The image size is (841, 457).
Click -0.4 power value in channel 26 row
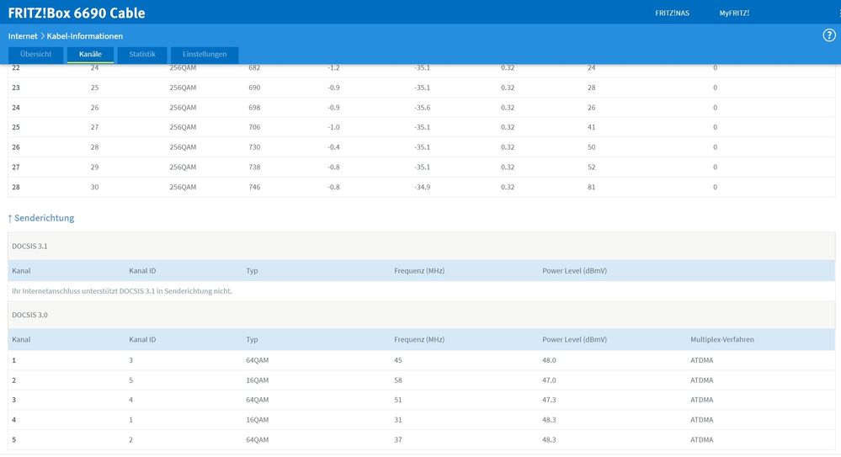[x=333, y=147]
